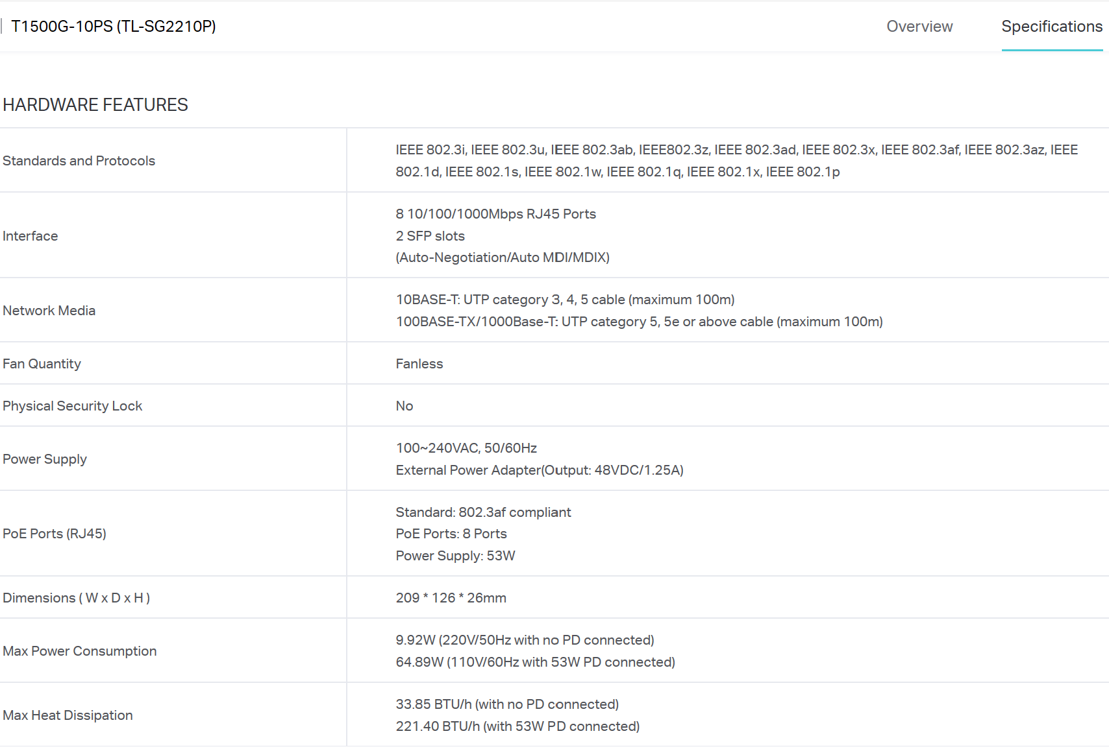Click the 10BASE-T UTP category line
1109x751 pixels.
pos(566,300)
